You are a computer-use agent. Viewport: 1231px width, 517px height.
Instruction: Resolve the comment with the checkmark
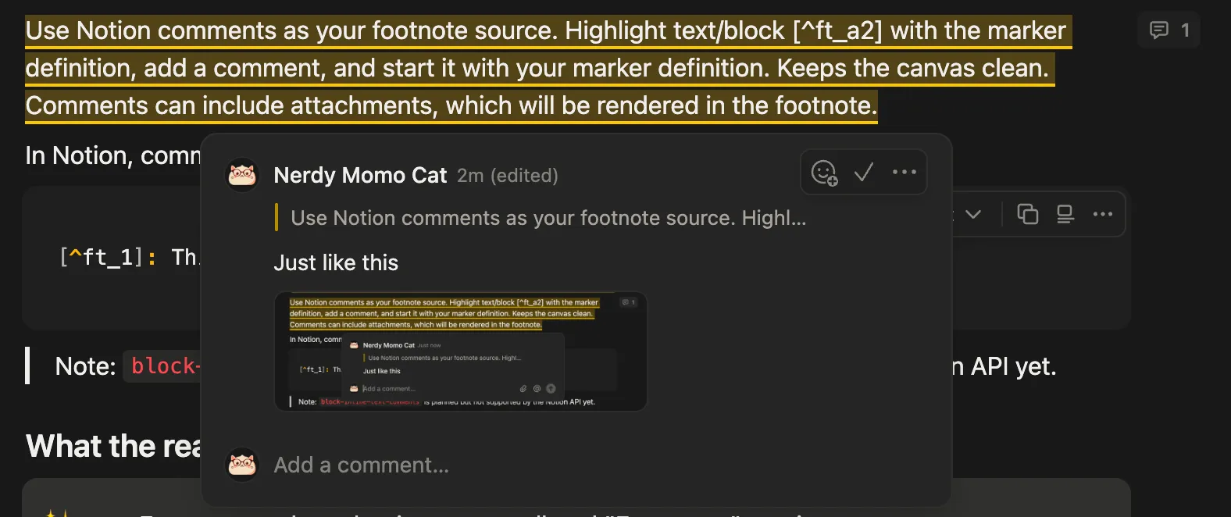(x=863, y=173)
